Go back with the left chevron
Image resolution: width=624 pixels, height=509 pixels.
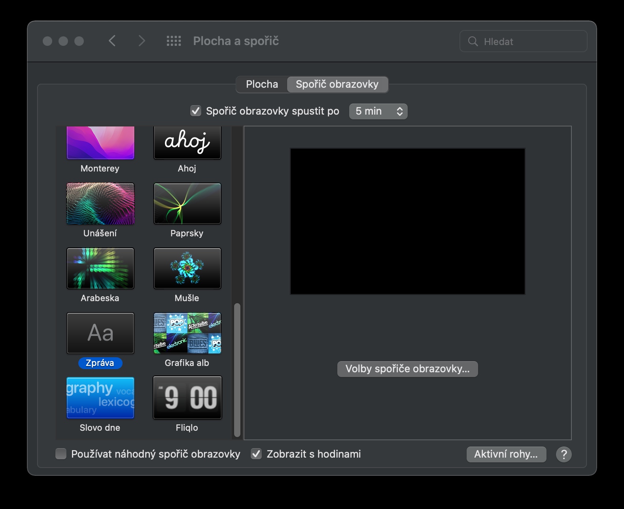[x=112, y=41]
